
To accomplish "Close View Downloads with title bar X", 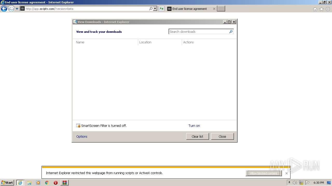I will (234, 22).
